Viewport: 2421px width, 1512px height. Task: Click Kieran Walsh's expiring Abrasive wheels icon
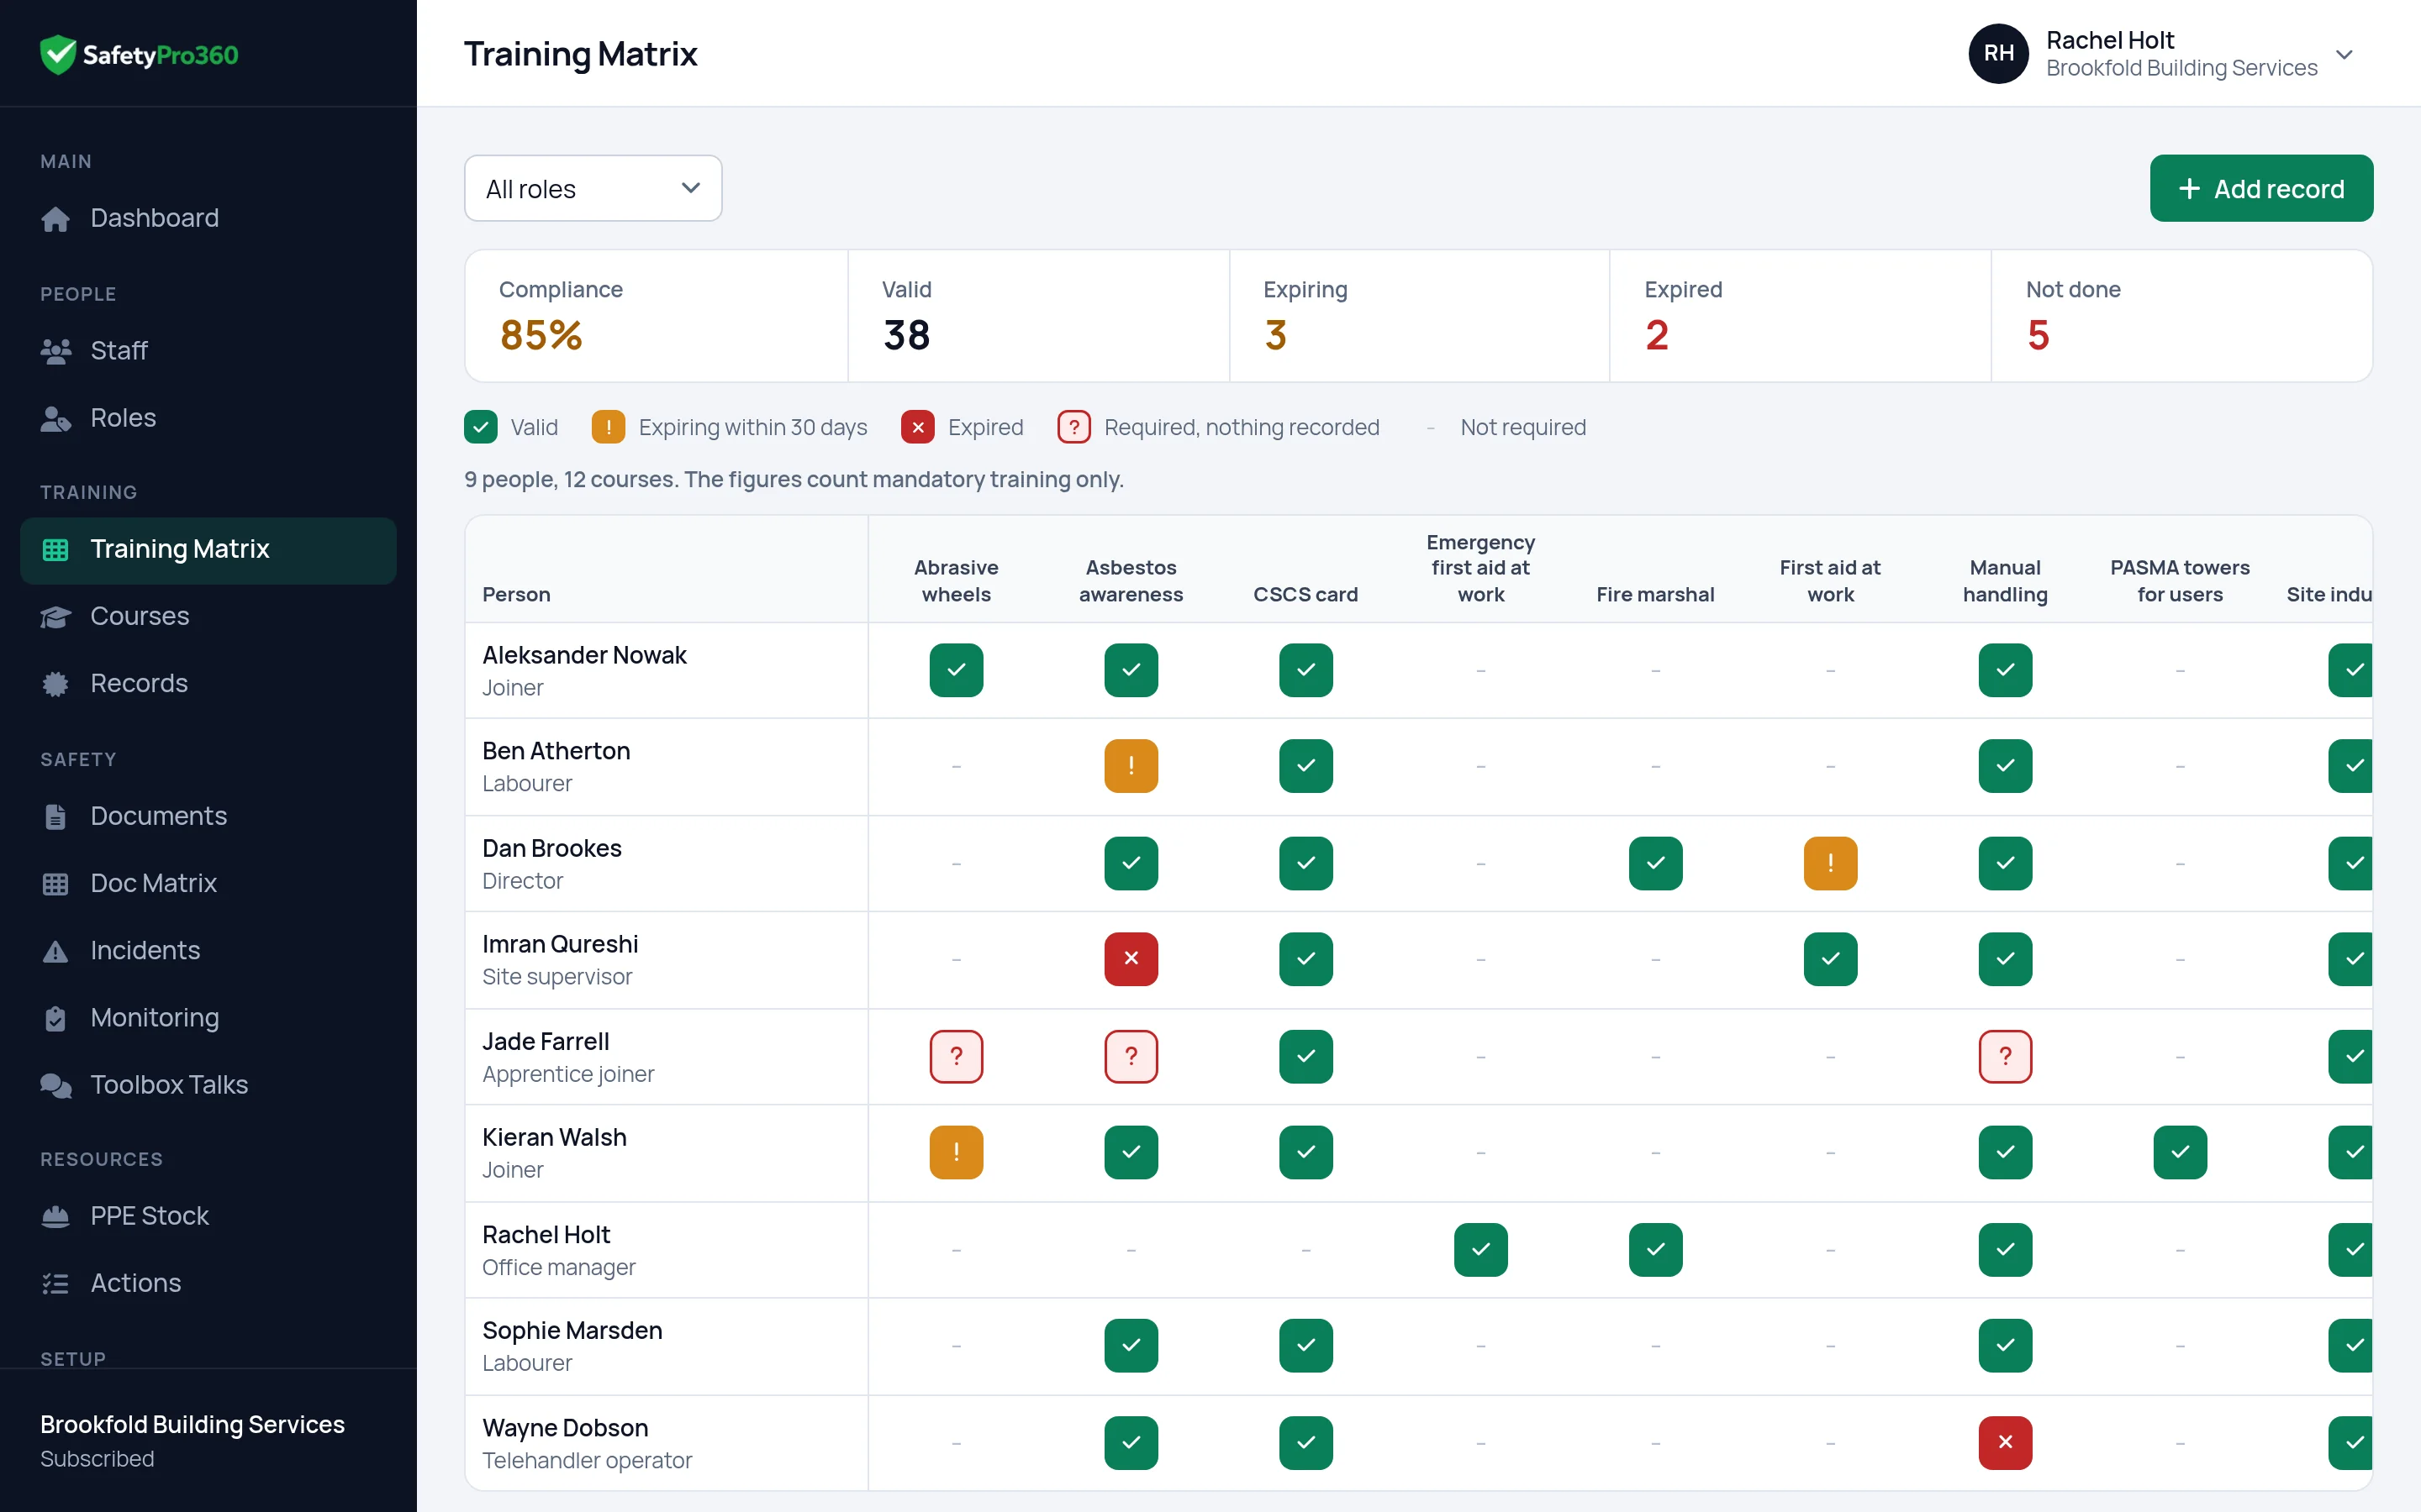(x=957, y=1152)
